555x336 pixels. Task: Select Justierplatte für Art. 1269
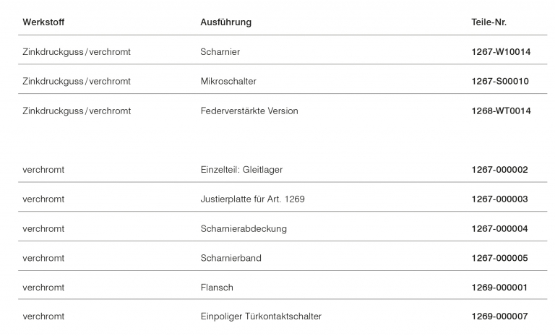(x=252, y=199)
